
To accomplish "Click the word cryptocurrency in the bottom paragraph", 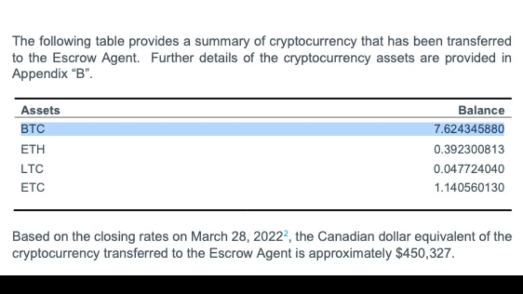I will (x=56, y=254).
